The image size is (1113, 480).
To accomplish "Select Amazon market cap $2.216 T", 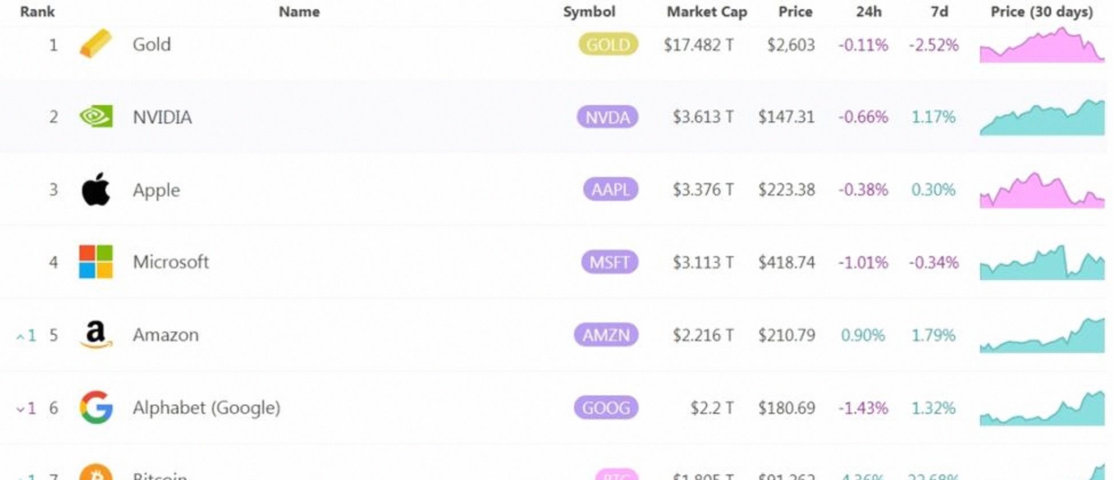I will 703,335.
